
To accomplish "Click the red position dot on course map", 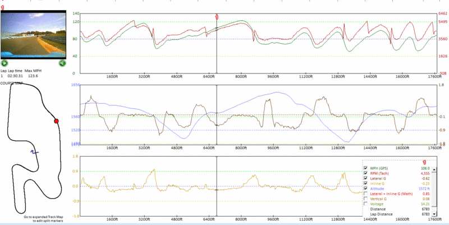I will [56, 121].
